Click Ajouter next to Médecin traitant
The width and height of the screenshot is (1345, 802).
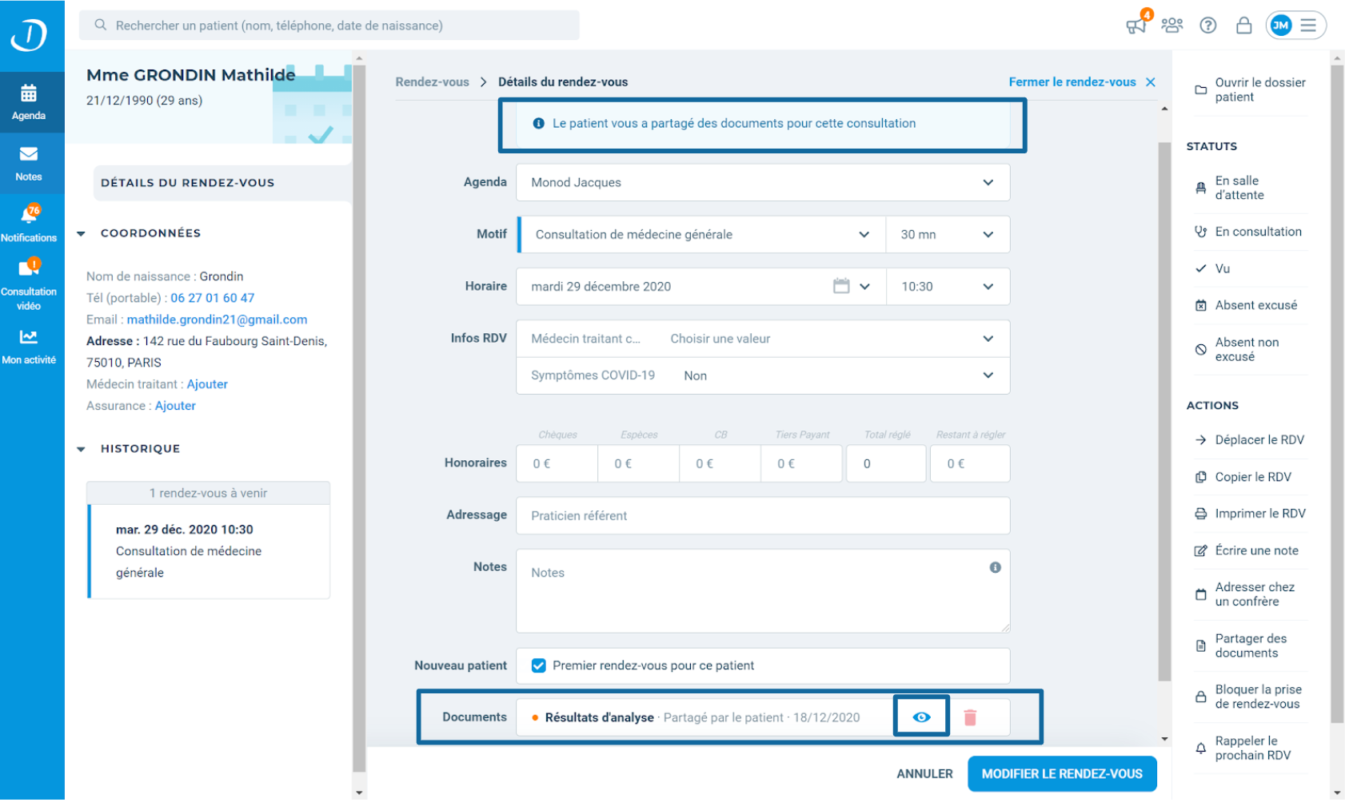point(207,384)
